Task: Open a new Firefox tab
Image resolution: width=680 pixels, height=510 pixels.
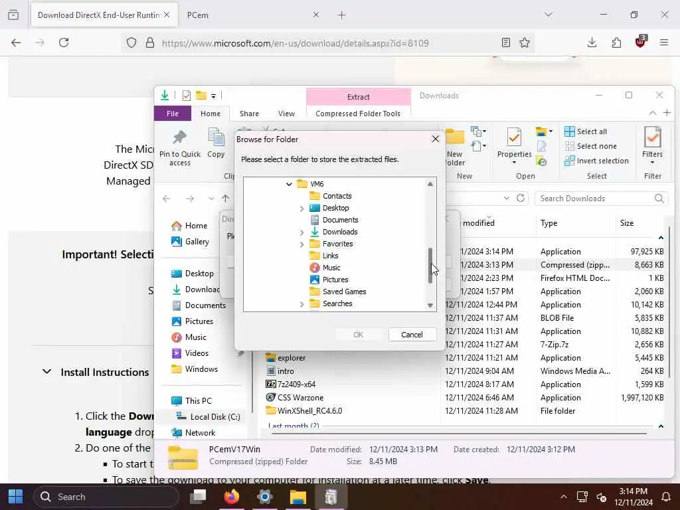Action: (x=342, y=15)
